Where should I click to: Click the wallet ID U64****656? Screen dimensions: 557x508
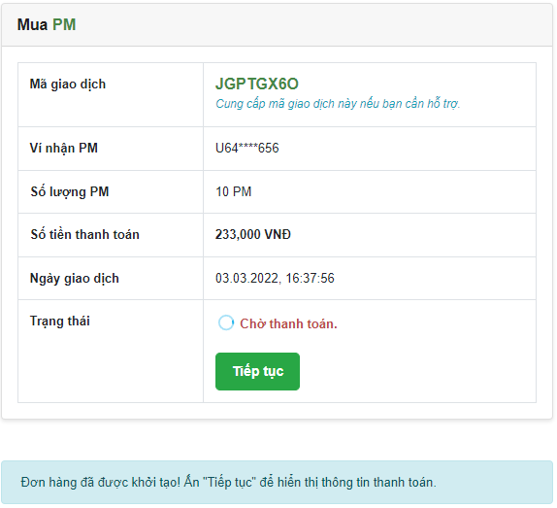point(246,148)
